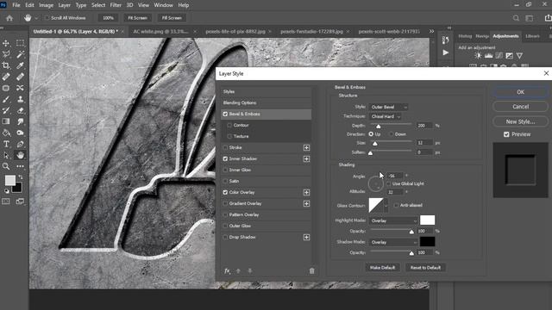Swap foreground and background colors
The width and height of the screenshot is (552, 310).
[21, 177]
